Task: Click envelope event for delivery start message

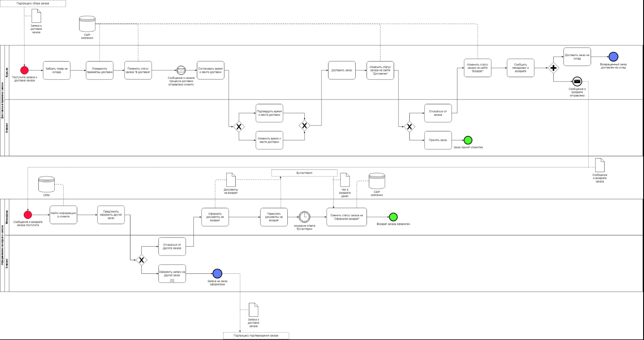Action: (x=181, y=70)
